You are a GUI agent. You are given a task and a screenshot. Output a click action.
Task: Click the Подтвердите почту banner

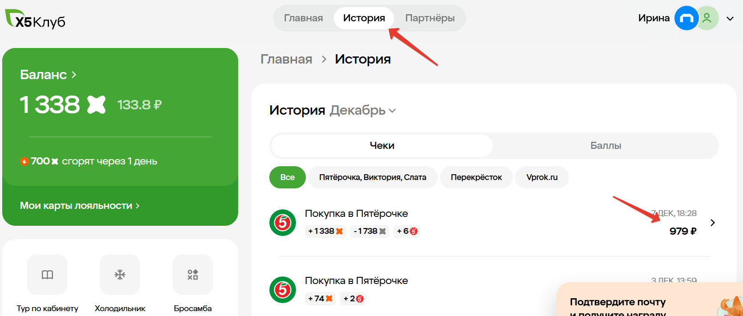(649, 299)
